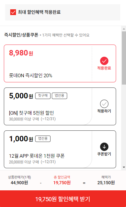Download the 12월 APP 1천원 coupon arrow icon
The width and height of the screenshot is (126, 207).
104,147
